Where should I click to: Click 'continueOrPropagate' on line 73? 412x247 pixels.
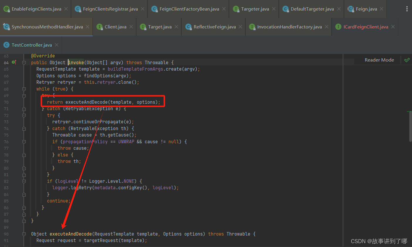point(98,122)
